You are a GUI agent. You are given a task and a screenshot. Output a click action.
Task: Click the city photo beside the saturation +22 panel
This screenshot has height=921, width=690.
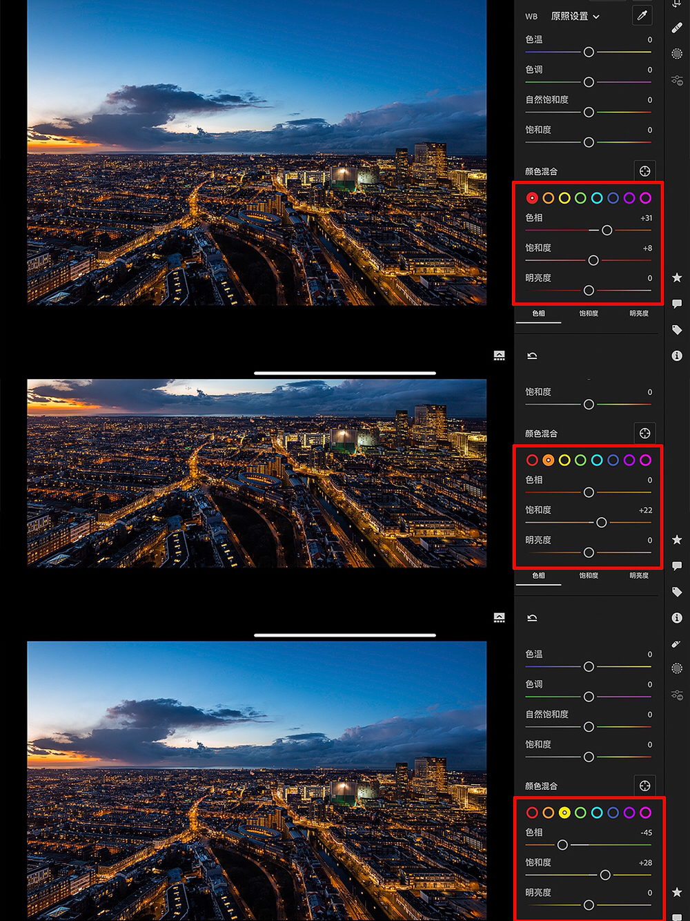(x=257, y=473)
